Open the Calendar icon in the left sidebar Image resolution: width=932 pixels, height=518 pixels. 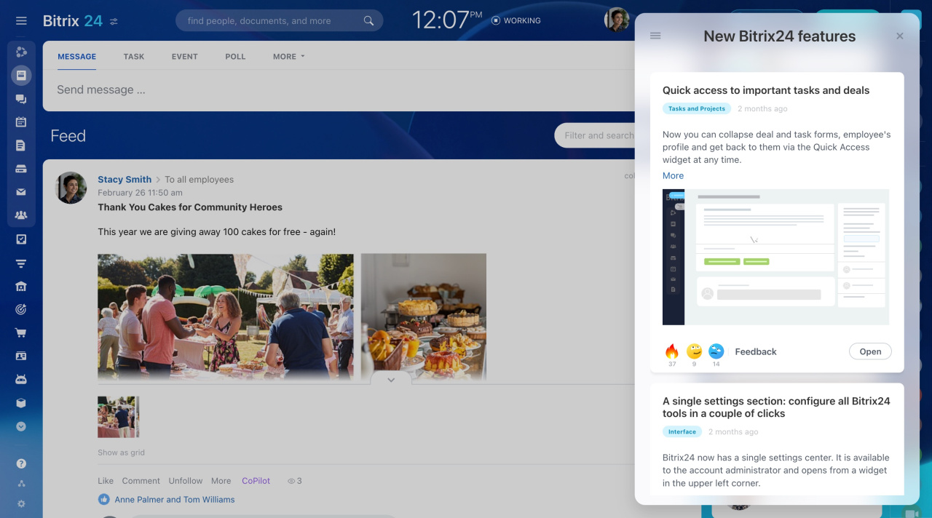coord(21,122)
